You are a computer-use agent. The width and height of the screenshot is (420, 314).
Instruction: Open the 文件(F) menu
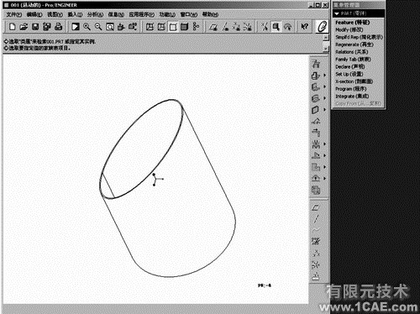pyautogui.click(x=14, y=14)
